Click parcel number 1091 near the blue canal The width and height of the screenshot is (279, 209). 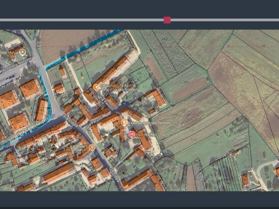[105, 56]
